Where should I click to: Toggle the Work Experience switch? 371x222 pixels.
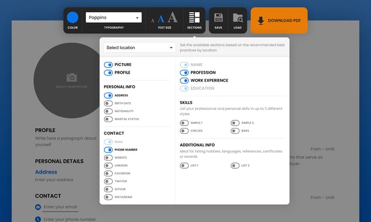[184, 81]
